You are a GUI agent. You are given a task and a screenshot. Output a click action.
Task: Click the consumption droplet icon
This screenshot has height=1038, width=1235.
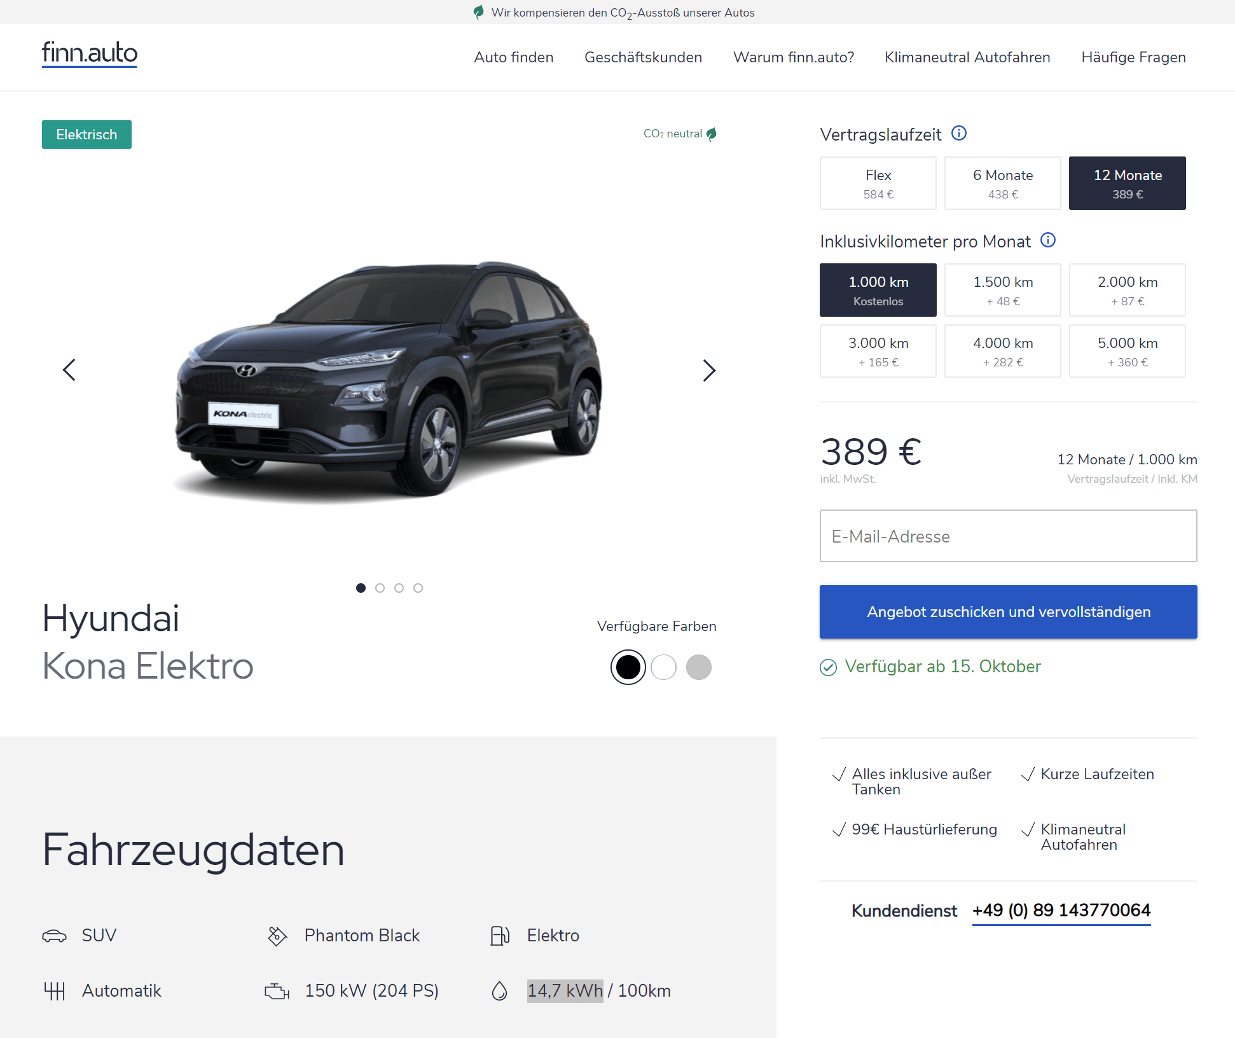click(x=500, y=991)
